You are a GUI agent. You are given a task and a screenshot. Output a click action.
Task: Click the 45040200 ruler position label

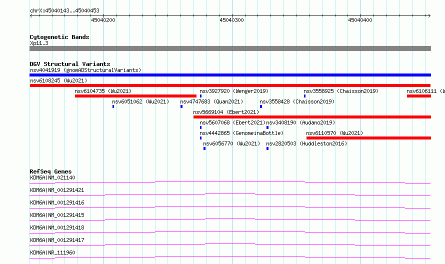[x=103, y=20]
